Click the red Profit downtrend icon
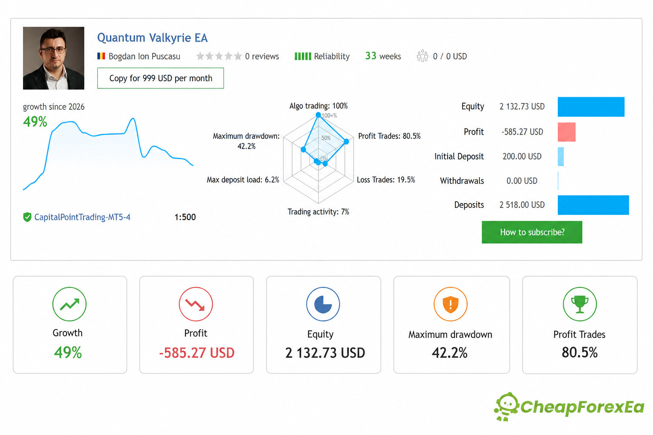Screen dimensions: 653x435 (196, 304)
